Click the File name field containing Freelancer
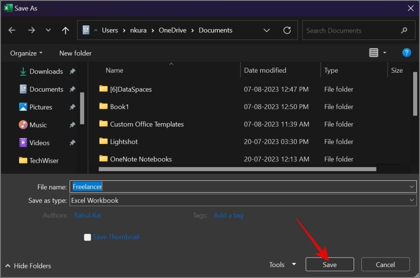Screen dimensions: 420x278 coord(243,187)
